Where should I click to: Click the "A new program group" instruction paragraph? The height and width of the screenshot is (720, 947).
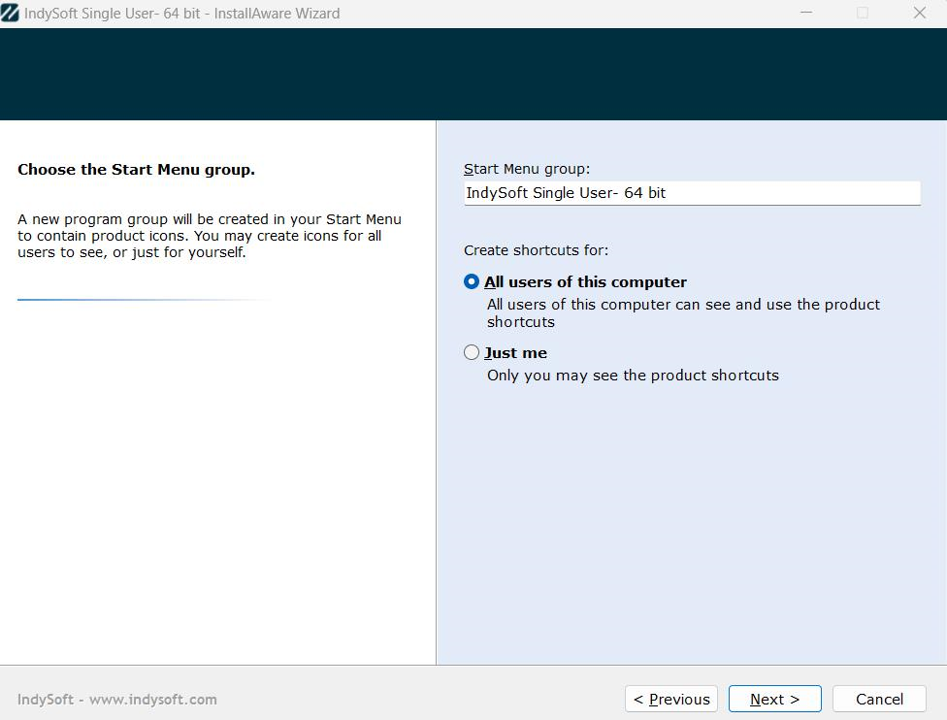(x=209, y=236)
